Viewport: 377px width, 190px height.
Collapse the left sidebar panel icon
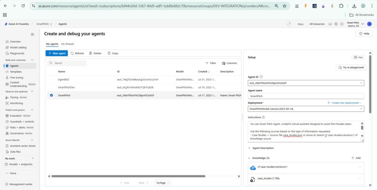coord(32,34)
